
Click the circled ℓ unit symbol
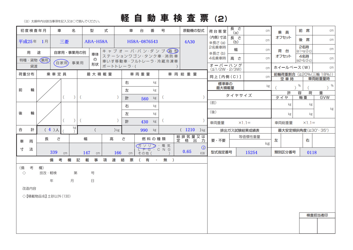point(203,147)
